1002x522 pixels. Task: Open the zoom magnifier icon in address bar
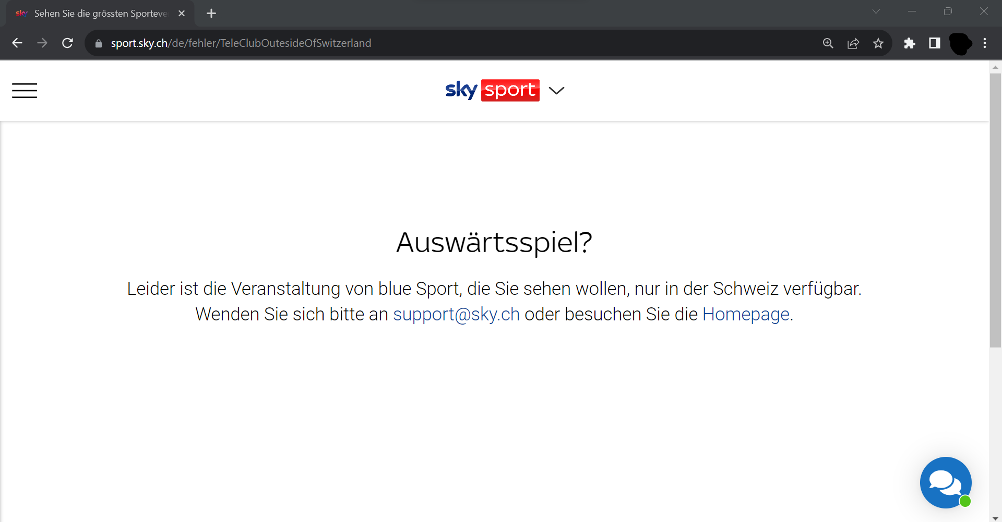pos(828,43)
